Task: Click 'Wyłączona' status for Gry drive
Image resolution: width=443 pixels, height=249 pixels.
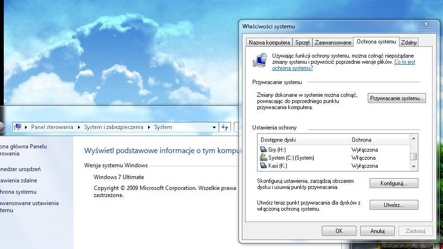Action: [364, 150]
